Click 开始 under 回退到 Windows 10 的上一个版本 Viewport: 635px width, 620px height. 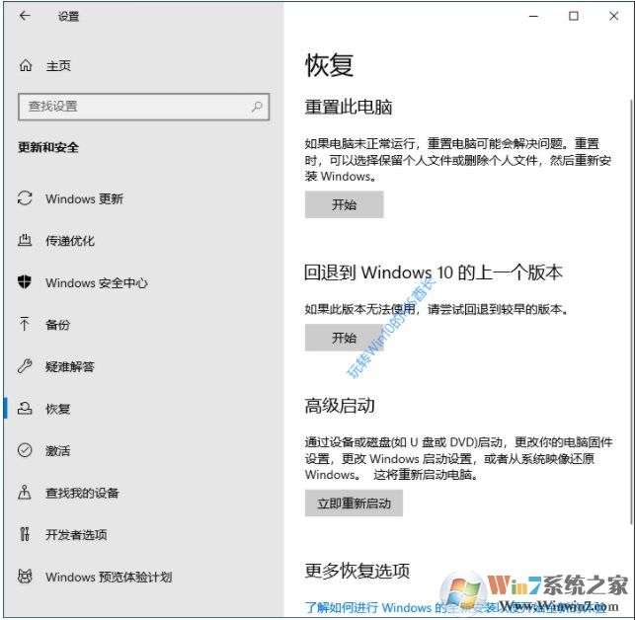click(x=345, y=338)
